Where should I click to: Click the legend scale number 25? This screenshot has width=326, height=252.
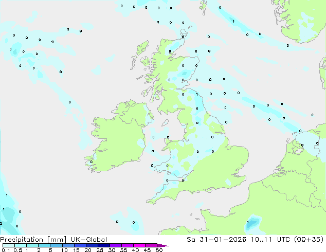point(100,250)
